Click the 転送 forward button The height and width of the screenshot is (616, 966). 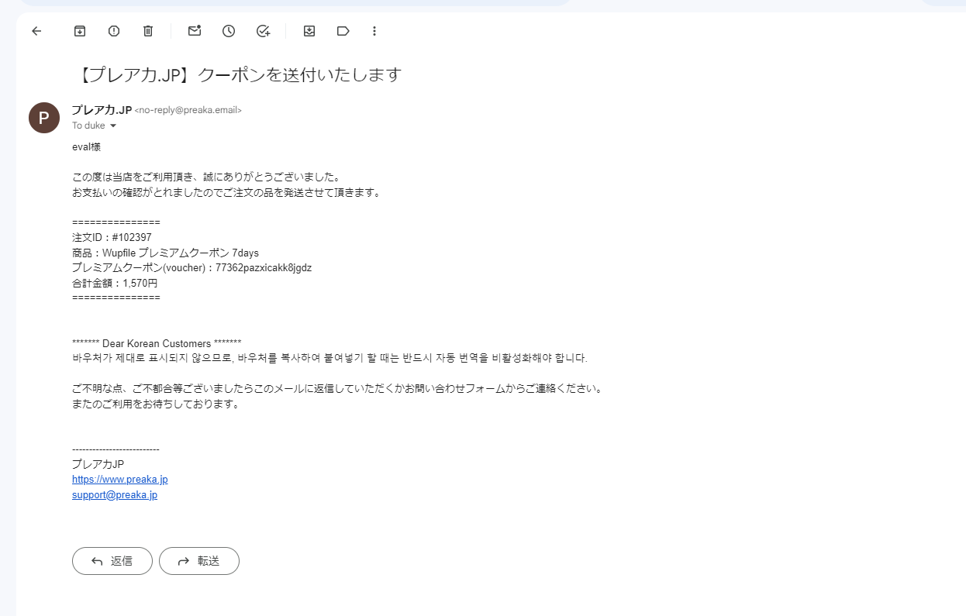199,561
